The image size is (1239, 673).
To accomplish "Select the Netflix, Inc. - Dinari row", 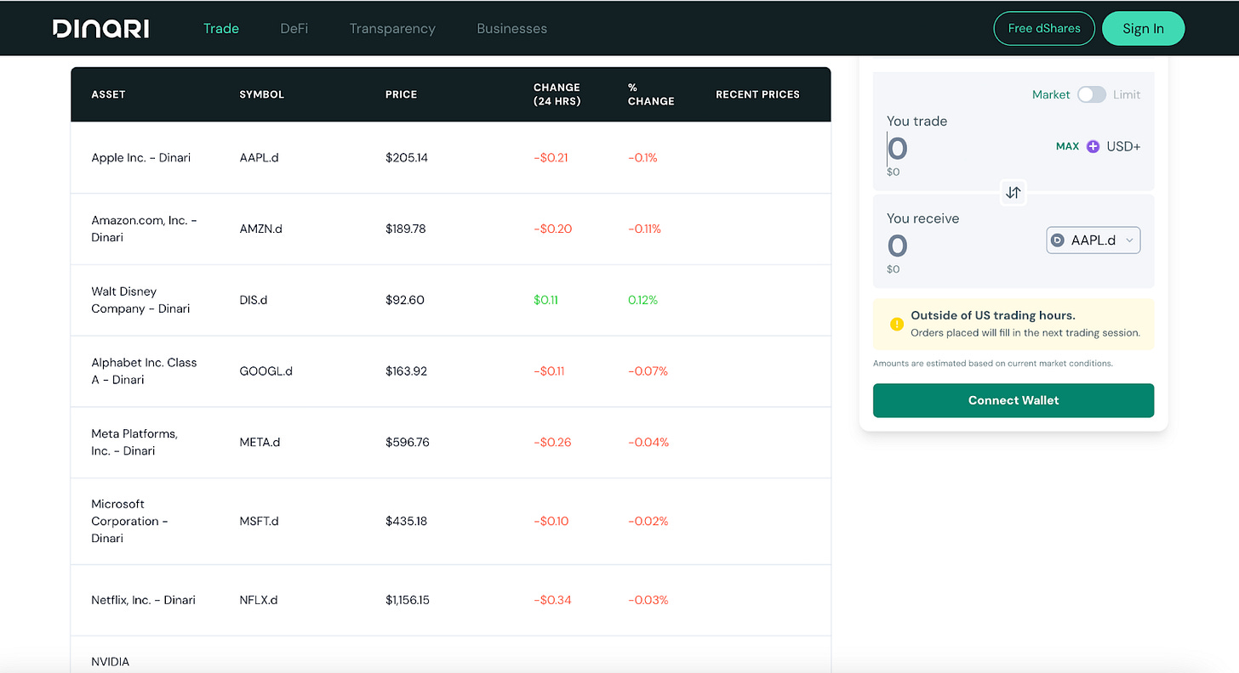I will (450, 601).
